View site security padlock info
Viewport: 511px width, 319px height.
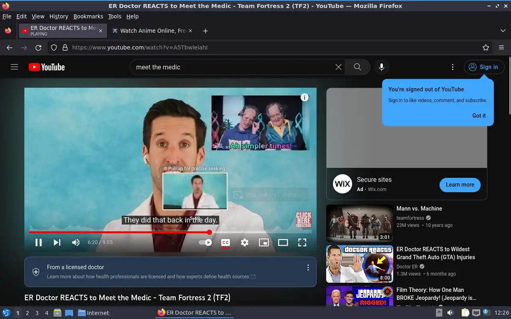pos(65,47)
